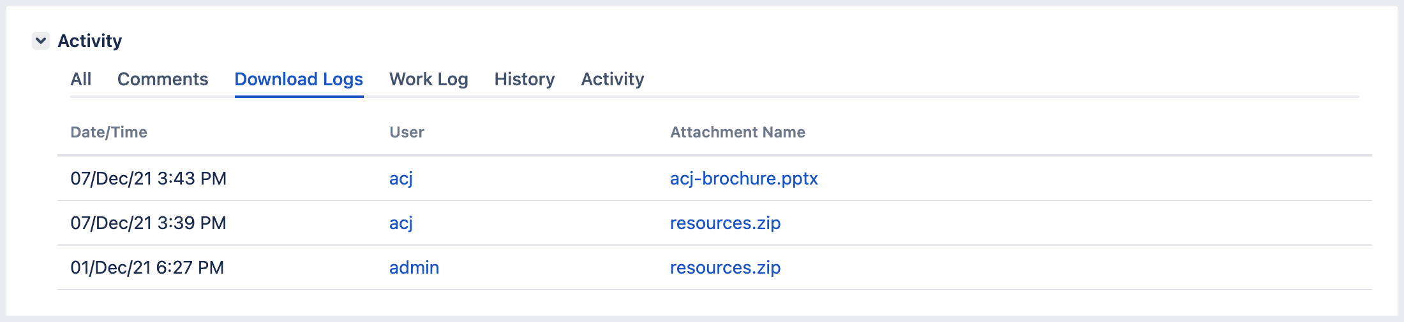
Task: Switch to the Work Log tab
Action: pyautogui.click(x=429, y=79)
